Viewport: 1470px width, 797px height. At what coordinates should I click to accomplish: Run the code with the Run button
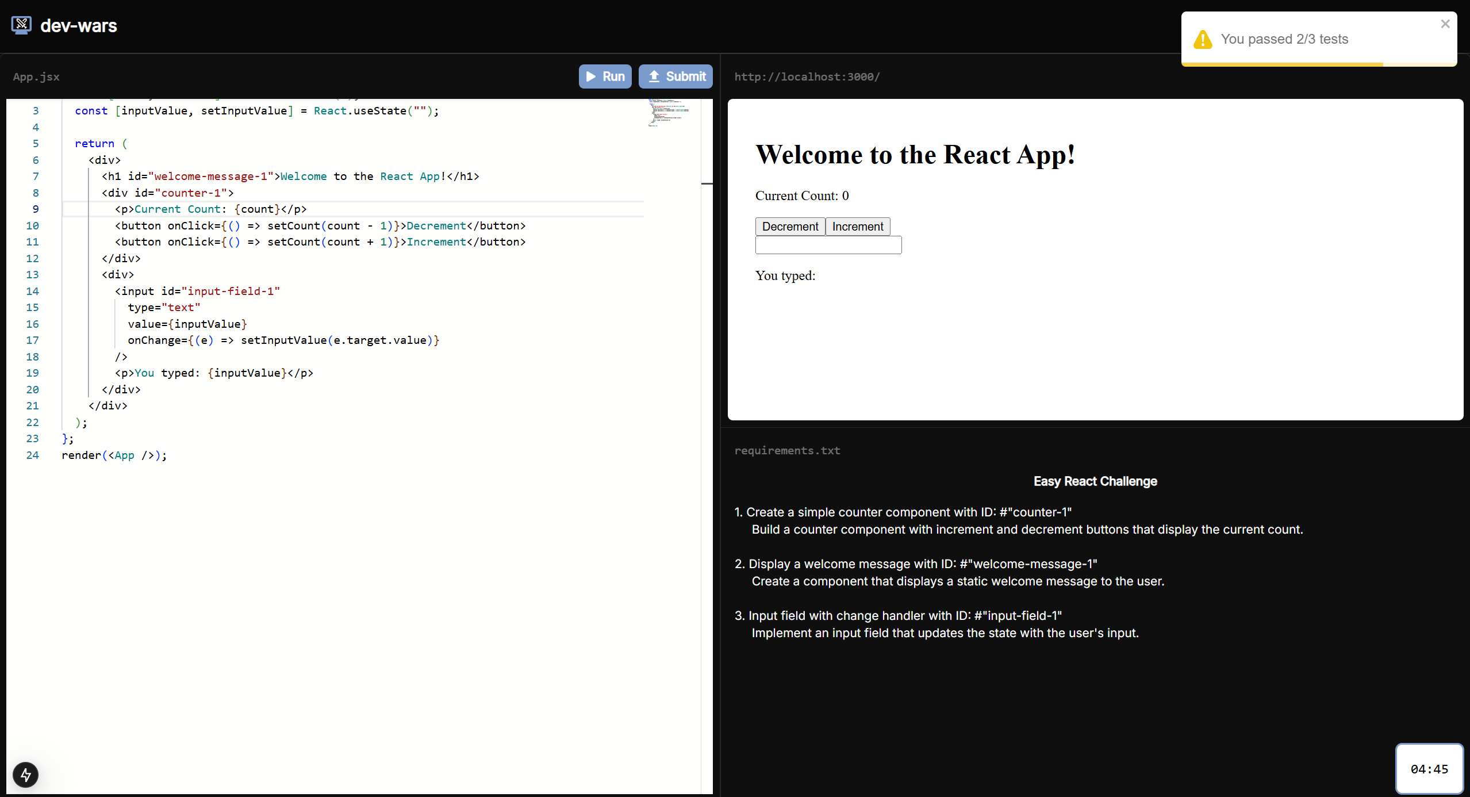tap(605, 76)
